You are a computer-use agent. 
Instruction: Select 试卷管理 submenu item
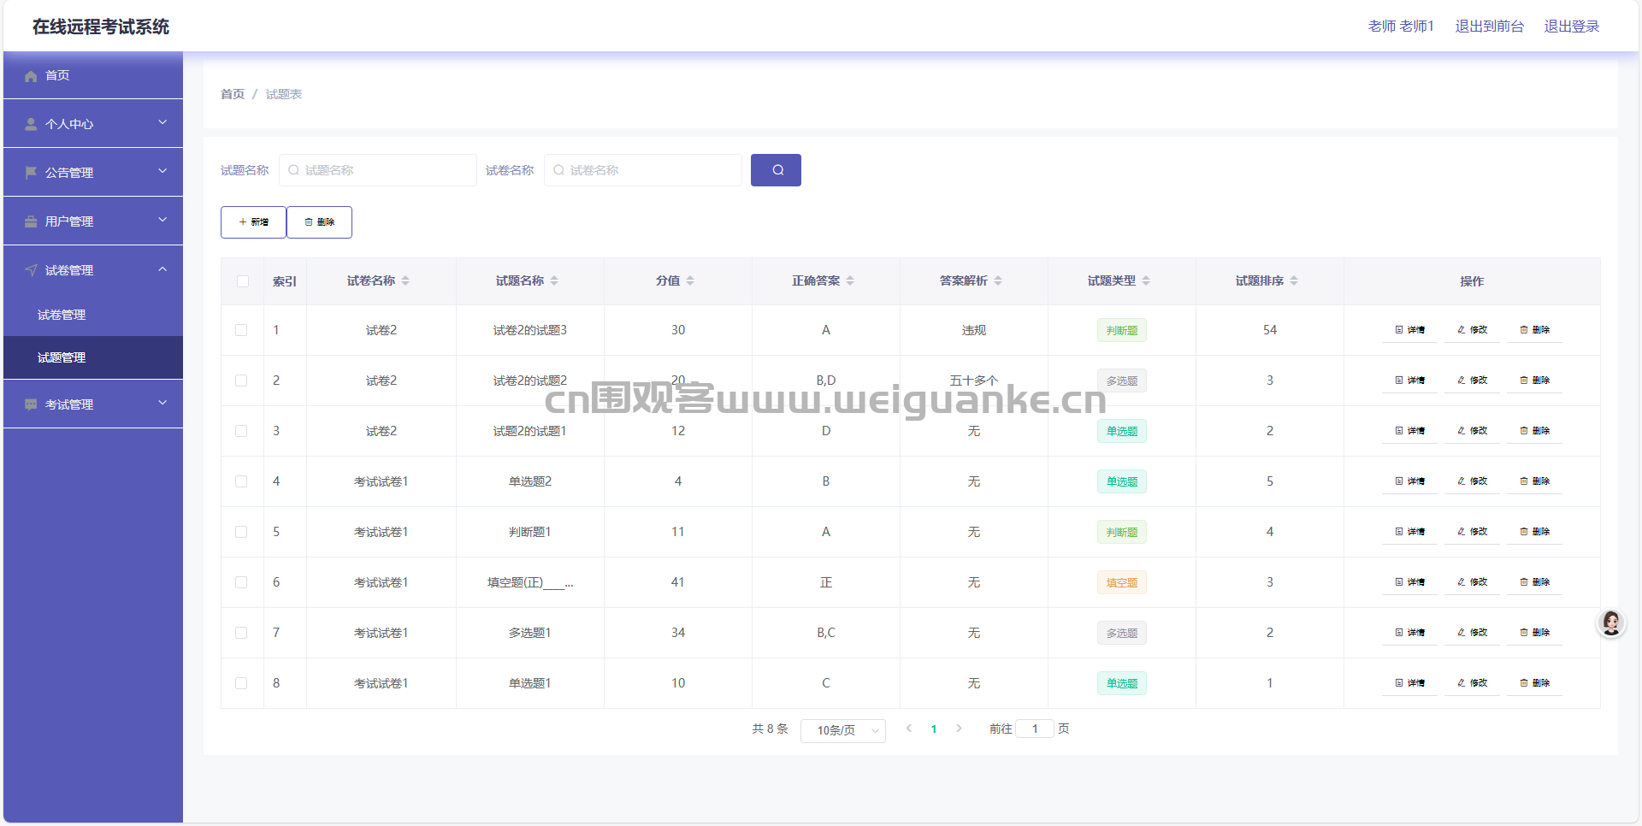click(93, 315)
